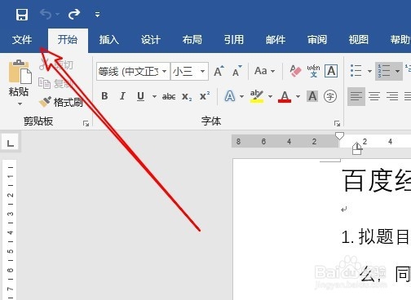This screenshot has height=300, width=411.
Task: Open the font color dropdown arrow
Action: 298,96
